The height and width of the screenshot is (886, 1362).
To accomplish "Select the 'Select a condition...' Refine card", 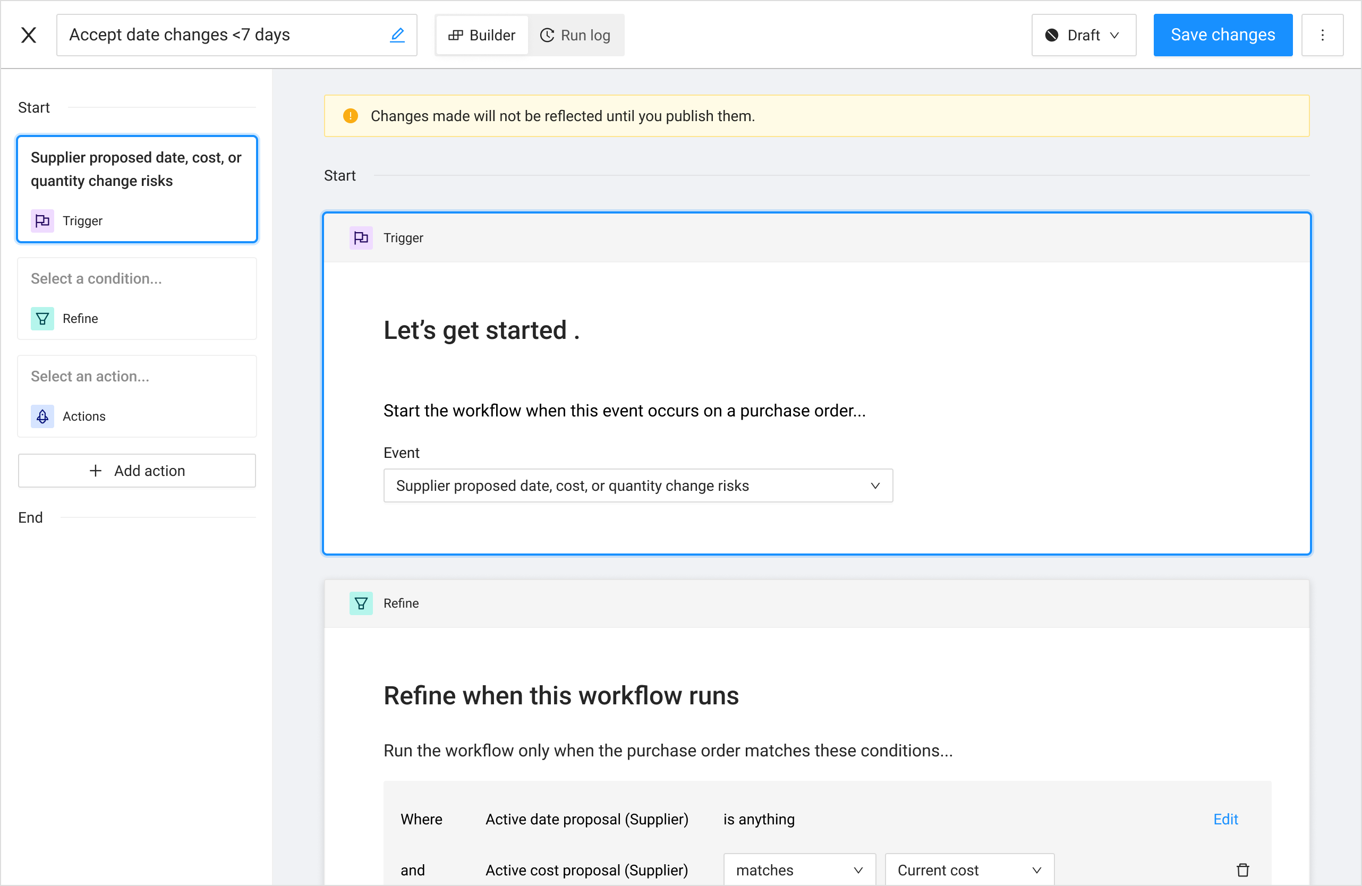I will click(137, 297).
